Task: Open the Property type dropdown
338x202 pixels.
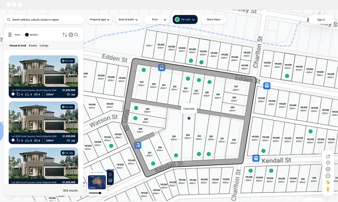Action: point(100,19)
